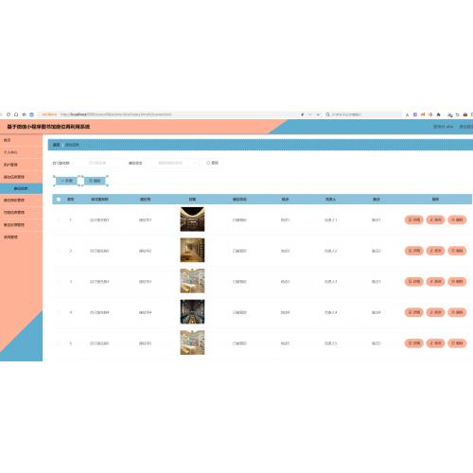473x473 pixels.
Task: Tick the checkbox for row 1
Action: [59, 219]
